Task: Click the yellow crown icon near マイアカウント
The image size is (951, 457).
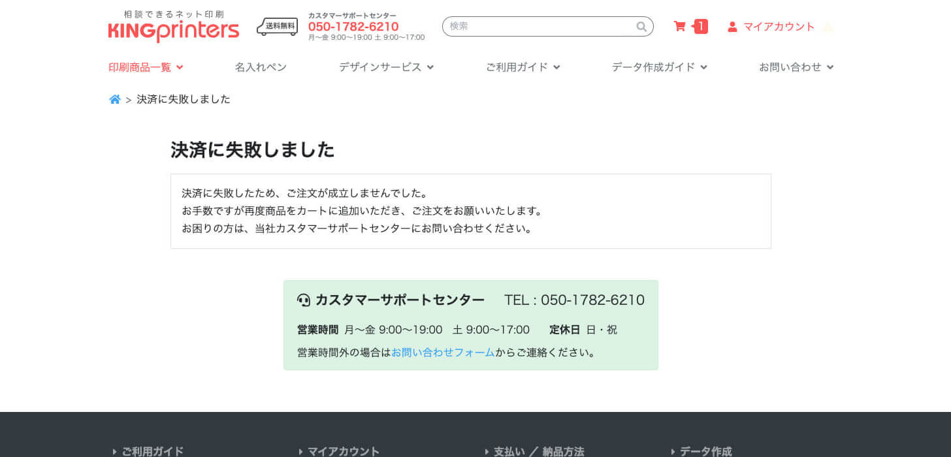Action: 828,27
